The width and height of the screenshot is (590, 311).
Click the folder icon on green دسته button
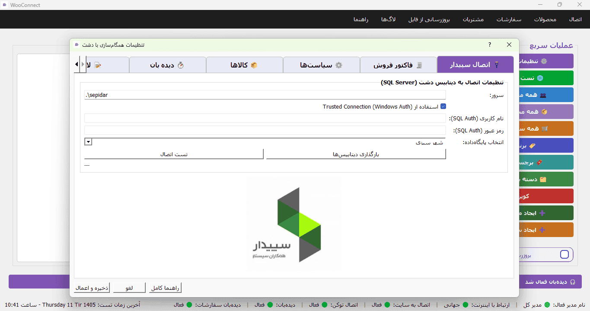click(543, 179)
